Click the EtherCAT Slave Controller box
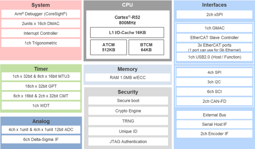 (214, 38)
